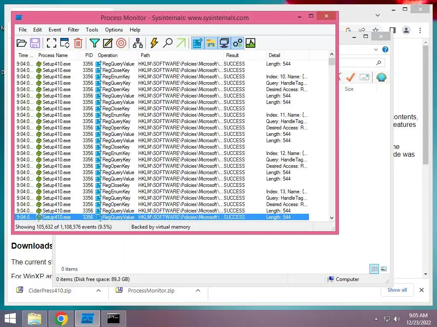Screen dimensions: 437x327
Task: Click the scroll down arrow in the event list
Action: [332, 218]
